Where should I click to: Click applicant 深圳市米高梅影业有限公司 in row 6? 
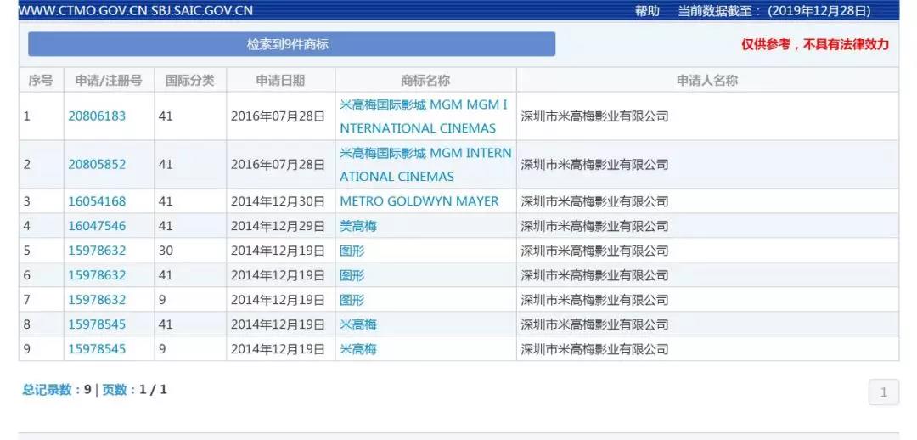coord(594,275)
